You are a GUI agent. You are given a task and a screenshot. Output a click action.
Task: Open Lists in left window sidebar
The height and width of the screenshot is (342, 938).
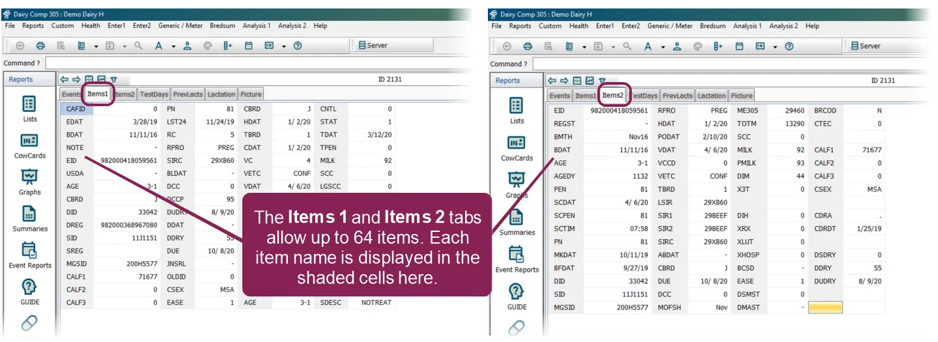coord(30,109)
